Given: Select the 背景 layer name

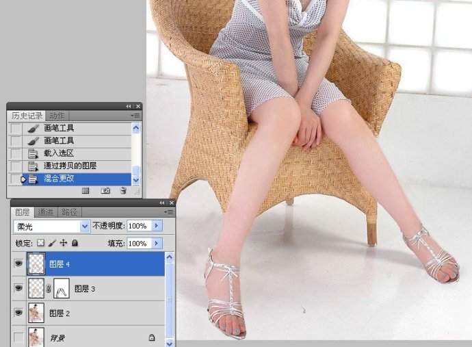Looking at the screenshot, I should (57, 338).
